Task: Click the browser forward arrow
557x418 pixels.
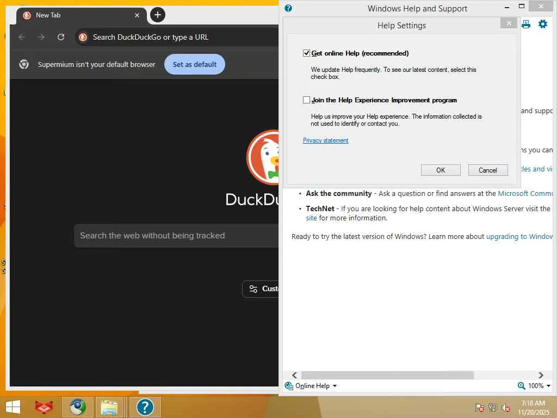Action: coord(41,37)
